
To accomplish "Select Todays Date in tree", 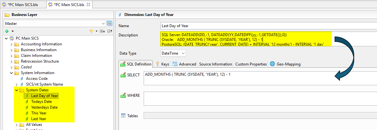I will (x=41, y=102).
